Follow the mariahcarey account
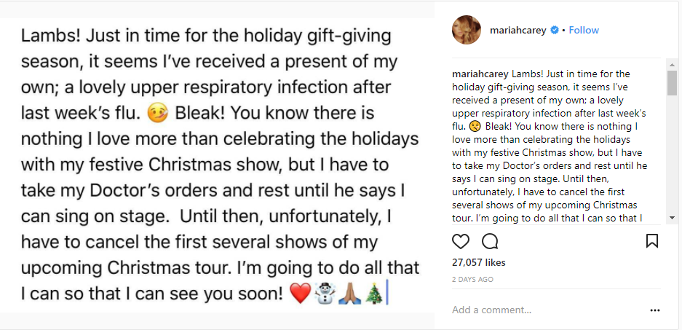Viewport: 682px width, 330px height. (x=584, y=30)
